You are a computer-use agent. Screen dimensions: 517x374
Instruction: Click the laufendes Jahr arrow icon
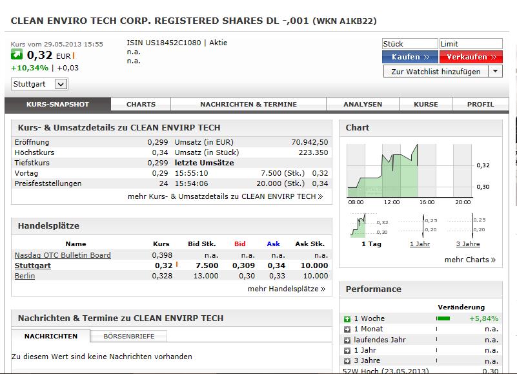tap(347, 340)
